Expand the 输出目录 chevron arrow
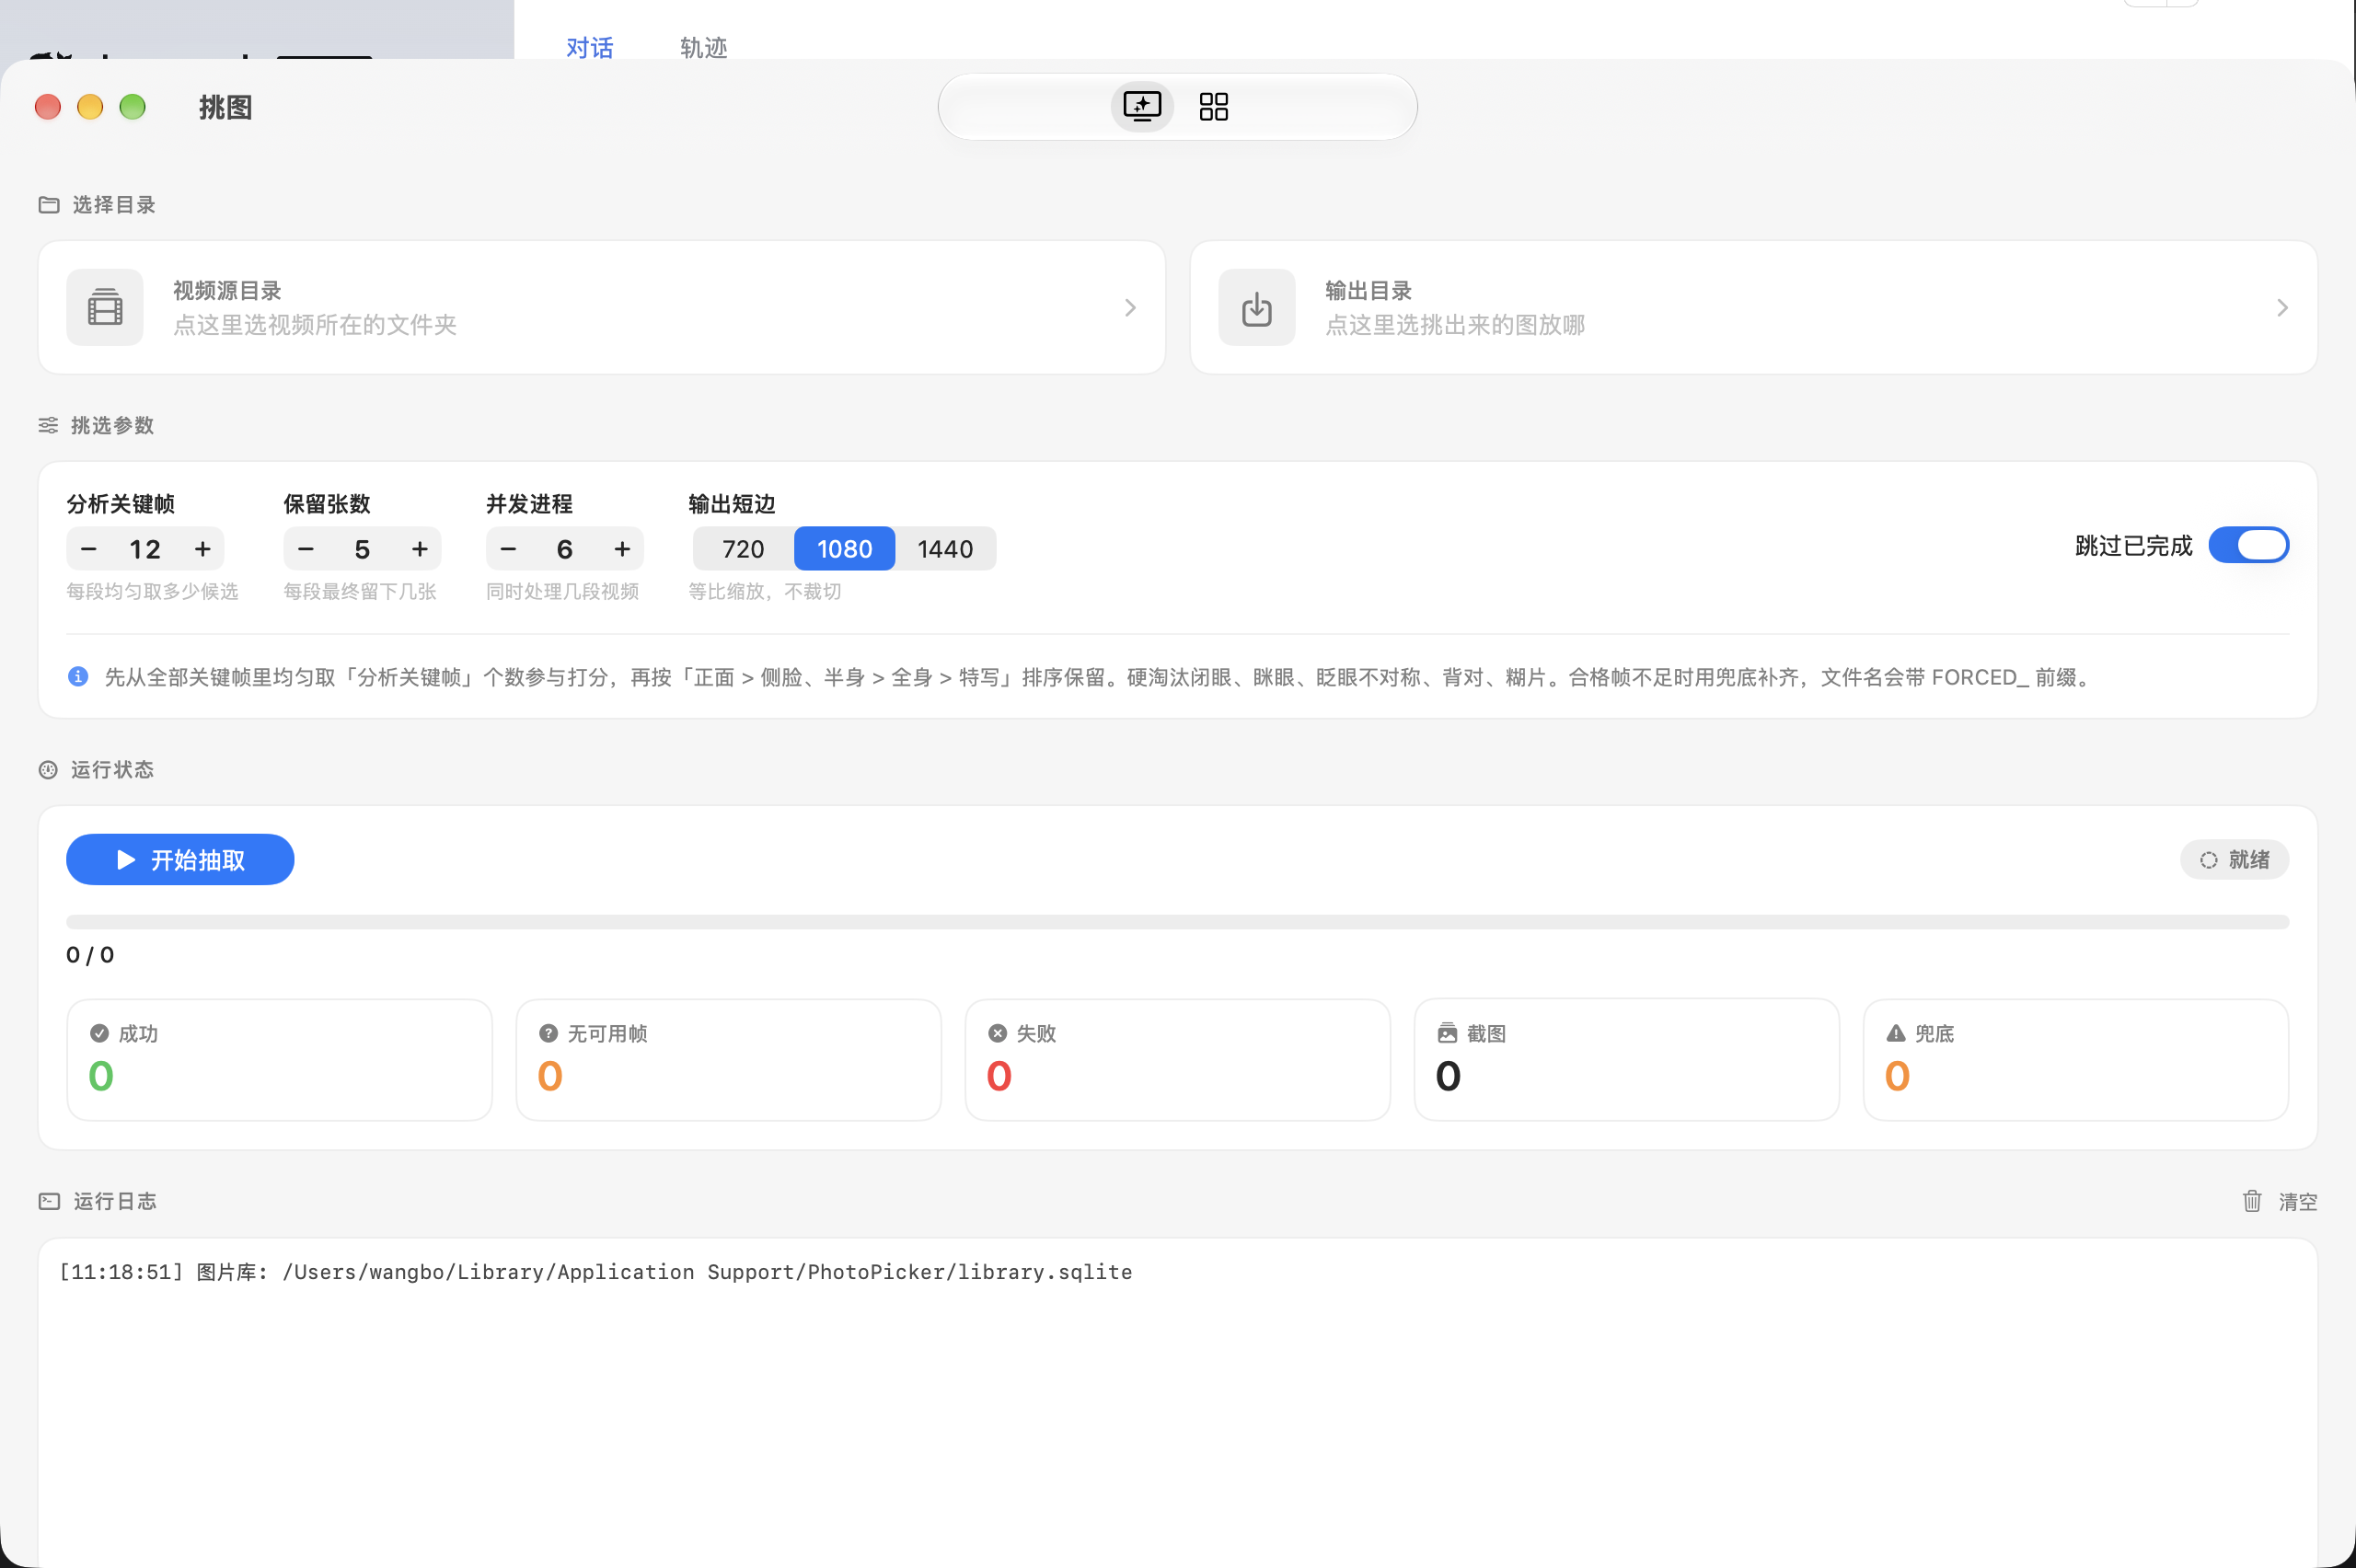The height and width of the screenshot is (1568, 2356). click(x=2282, y=307)
